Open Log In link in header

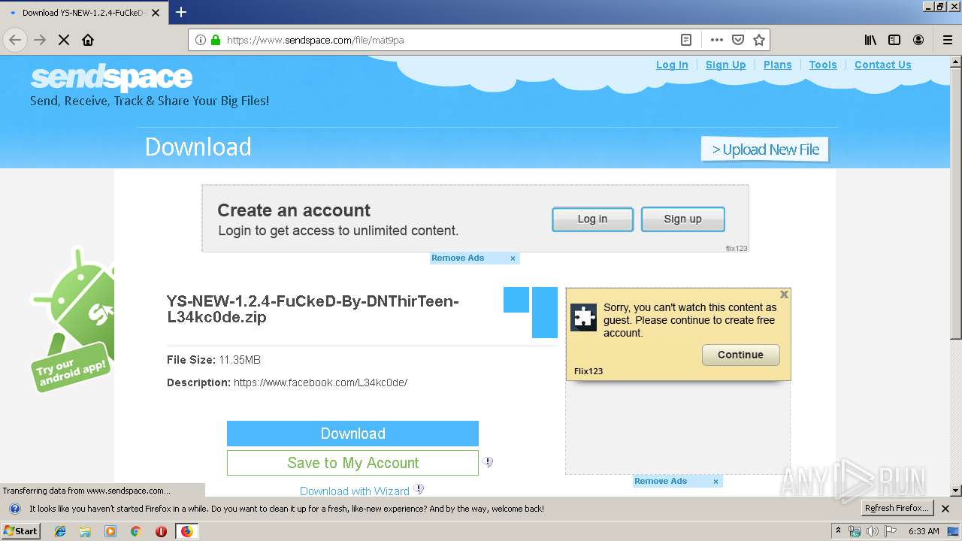pos(672,65)
